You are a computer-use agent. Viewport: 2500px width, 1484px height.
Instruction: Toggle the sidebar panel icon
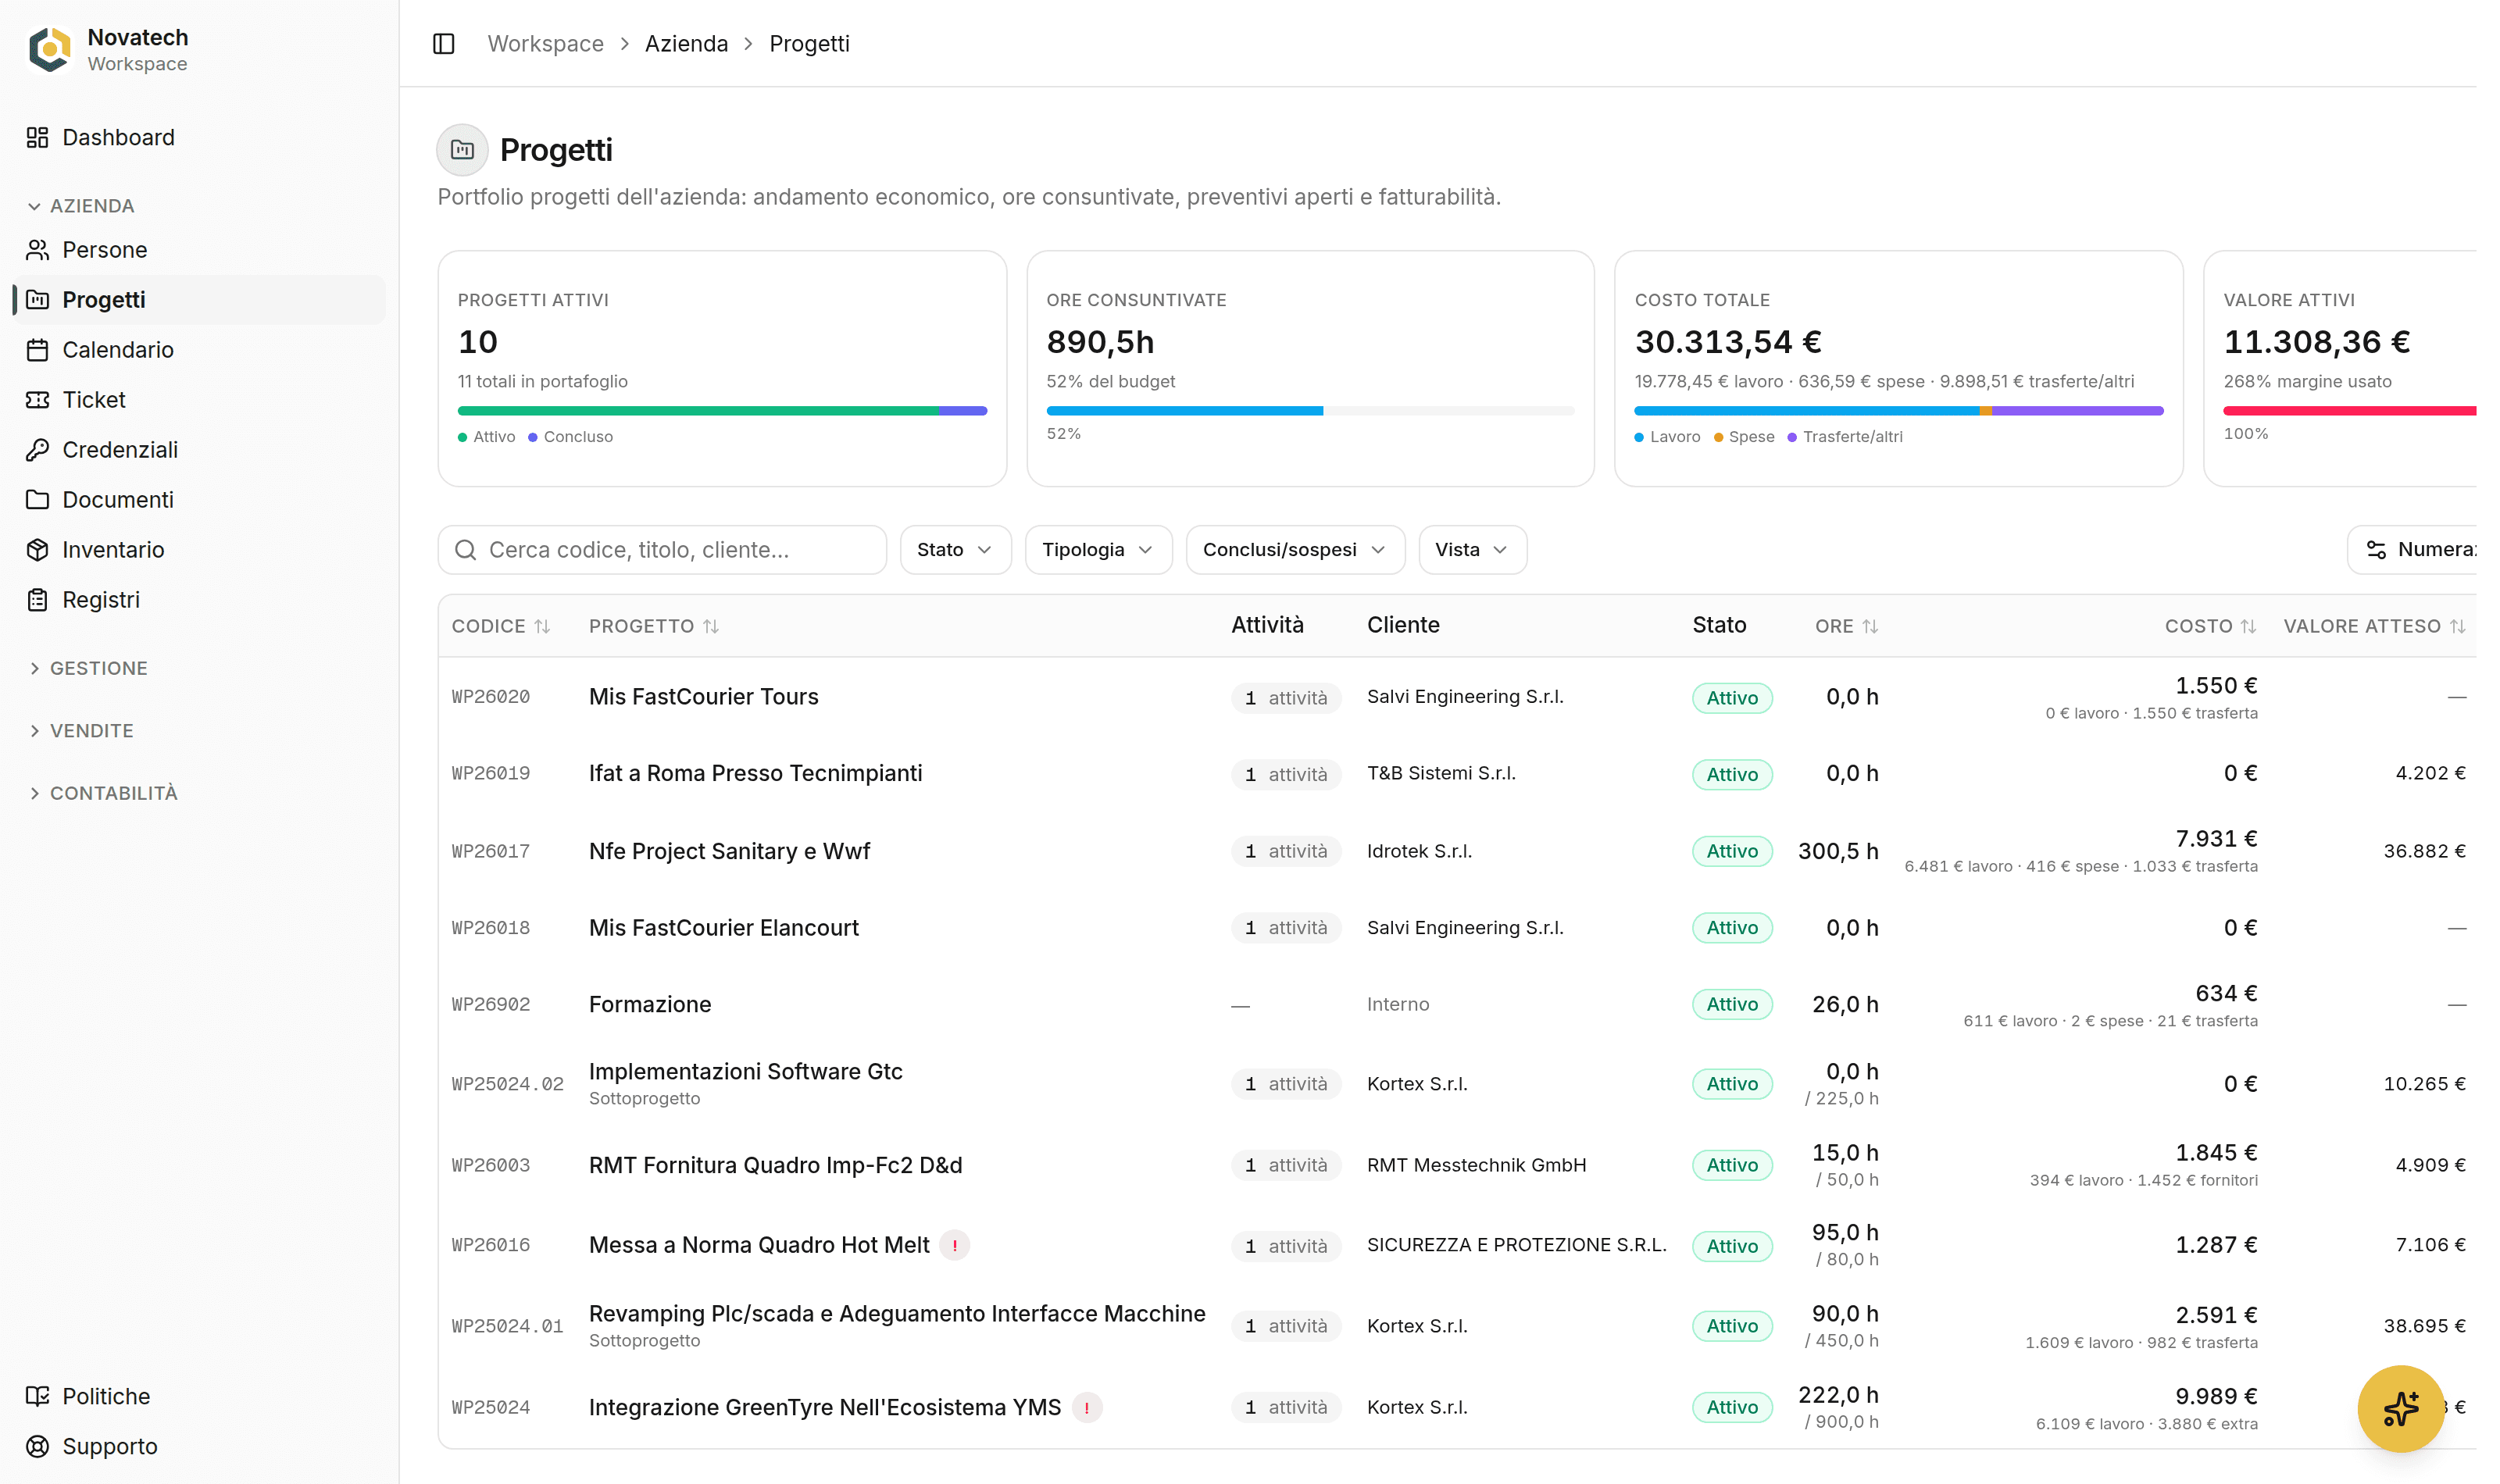pos(444,44)
